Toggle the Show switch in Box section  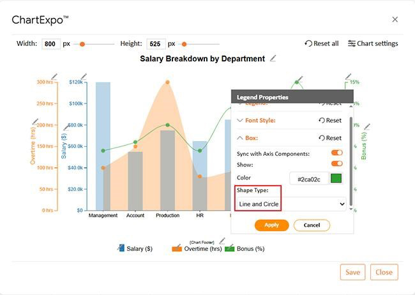tap(336, 163)
